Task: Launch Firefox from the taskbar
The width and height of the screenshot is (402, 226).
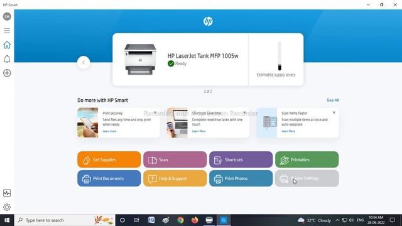Action: coord(195,220)
